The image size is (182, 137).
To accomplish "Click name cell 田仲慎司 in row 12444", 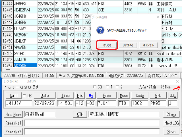I will tap(169, 4).
